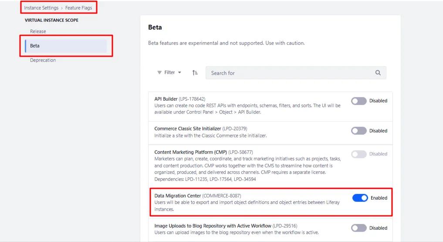This screenshot has height=242, width=443.
Task: Enable Commerce Classic Site Initializer toggle
Action: click(x=359, y=131)
